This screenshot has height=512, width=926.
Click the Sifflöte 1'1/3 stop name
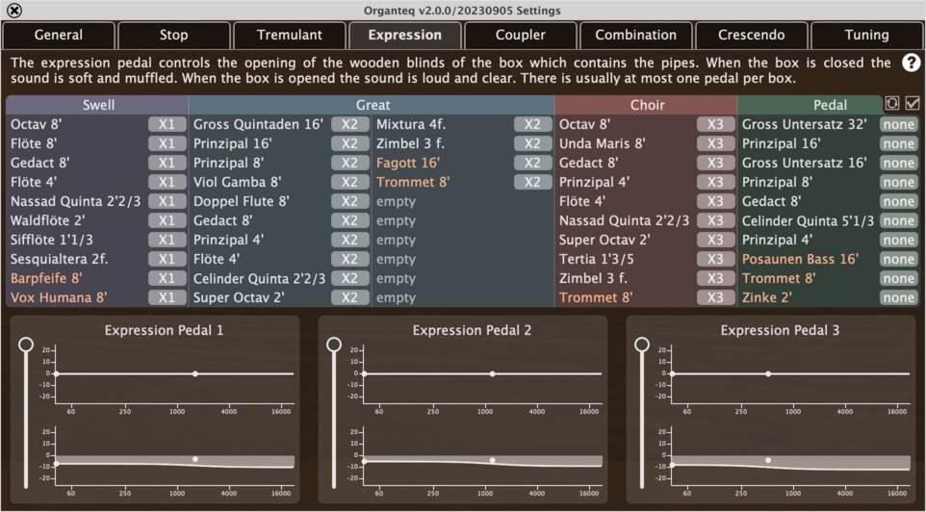point(51,240)
